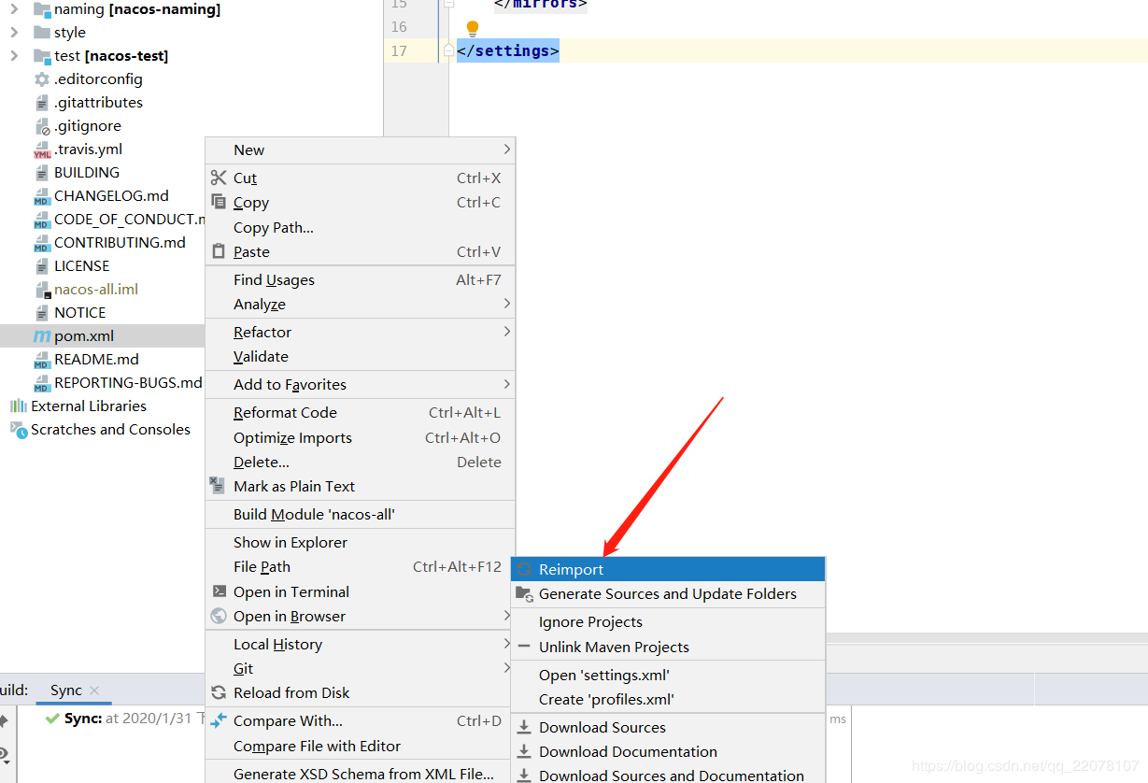Viewport: 1148px width, 783px height.
Task: Click the yellow lightbulb intention icon
Action: tap(473, 29)
